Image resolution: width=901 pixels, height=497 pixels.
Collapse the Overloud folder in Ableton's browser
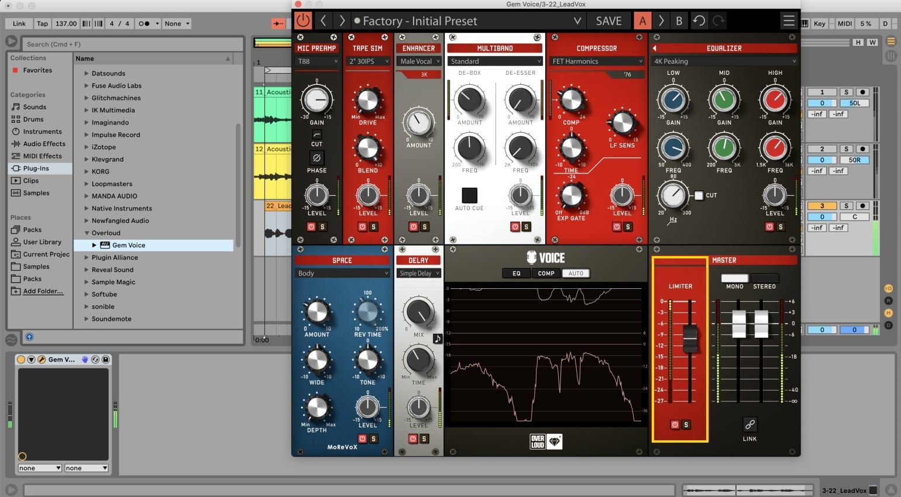coord(87,233)
